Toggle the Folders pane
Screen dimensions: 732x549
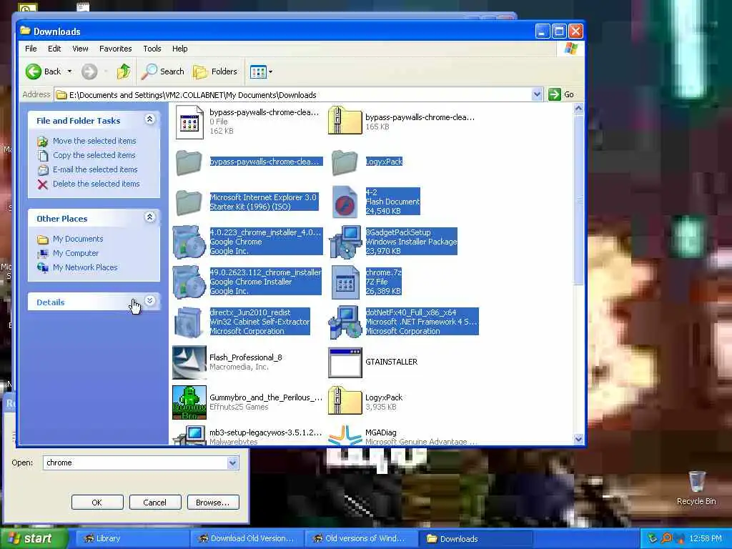click(215, 71)
